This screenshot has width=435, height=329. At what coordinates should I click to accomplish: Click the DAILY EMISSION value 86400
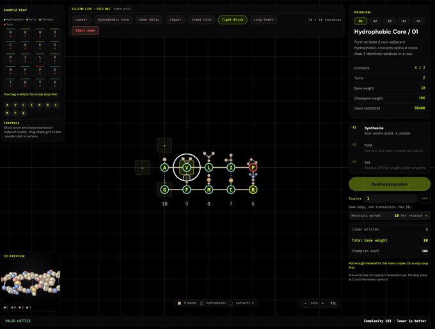[420, 108]
